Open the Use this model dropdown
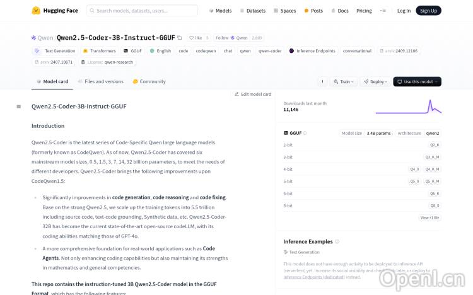Screen dimensions: 473x295 (x=417, y=81)
